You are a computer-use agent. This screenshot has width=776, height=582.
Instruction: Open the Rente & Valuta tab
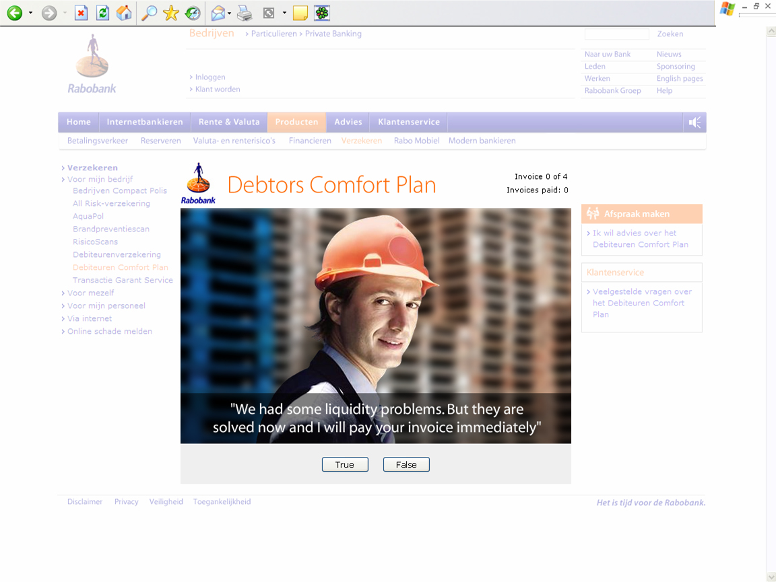click(x=229, y=122)
